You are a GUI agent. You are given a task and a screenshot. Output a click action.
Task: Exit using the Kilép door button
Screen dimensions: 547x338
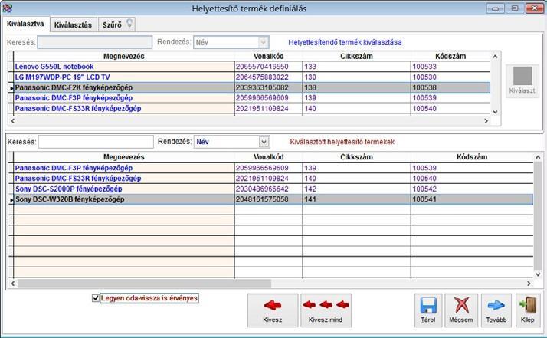(x=528, y=310)
